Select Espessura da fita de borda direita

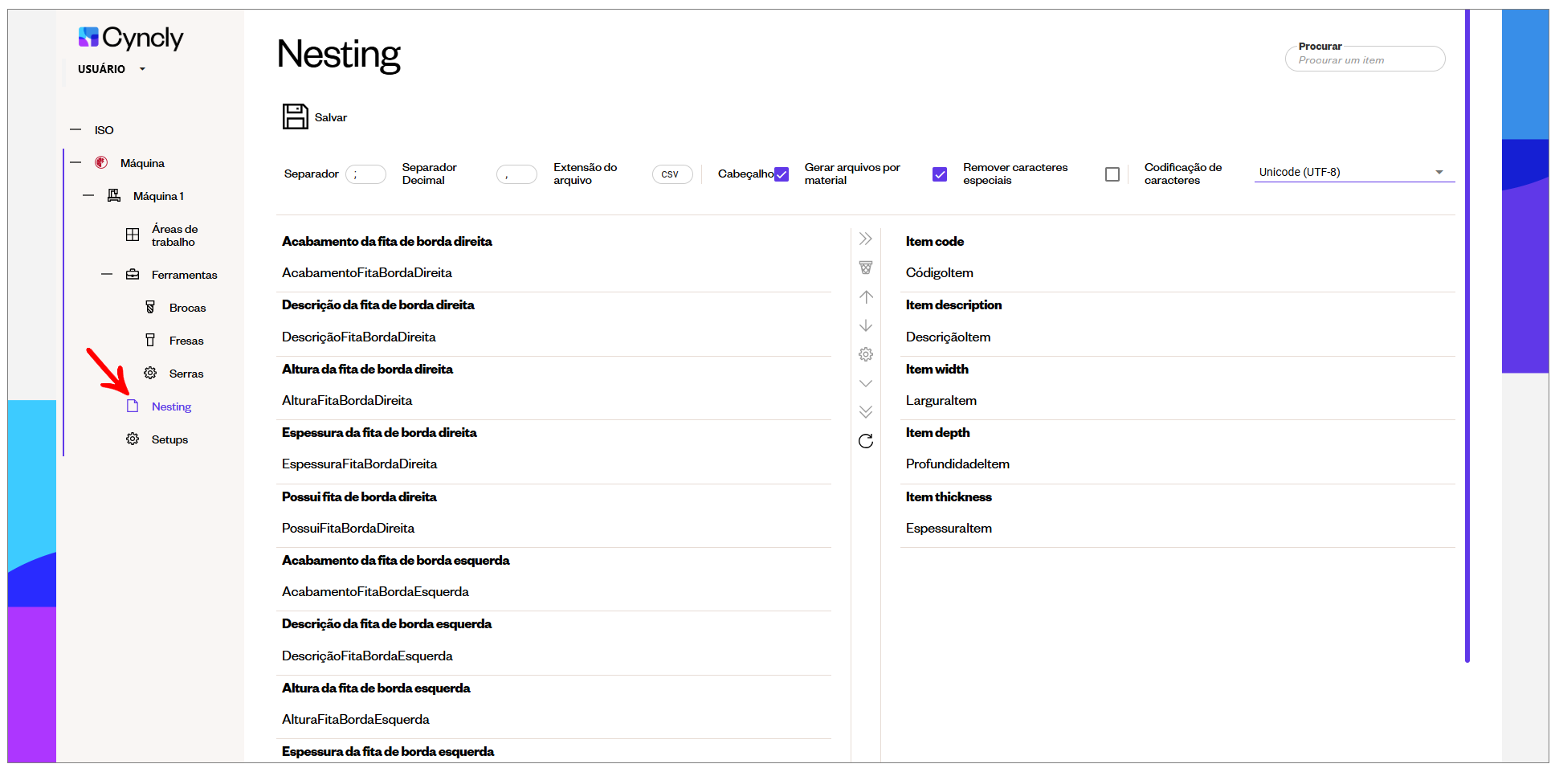(x=379, y=432)
